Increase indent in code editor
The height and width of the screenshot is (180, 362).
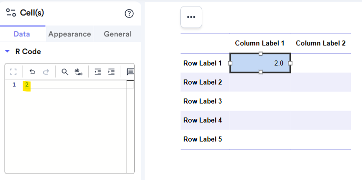[x=112, y=72]
